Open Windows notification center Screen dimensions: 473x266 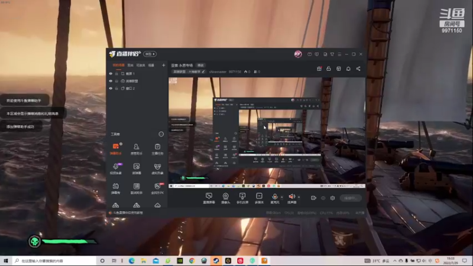point(465,261)
